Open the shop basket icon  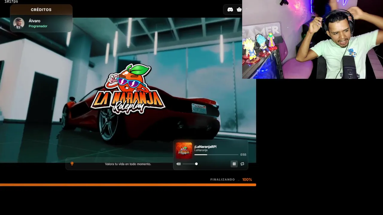tap(239, 10)
